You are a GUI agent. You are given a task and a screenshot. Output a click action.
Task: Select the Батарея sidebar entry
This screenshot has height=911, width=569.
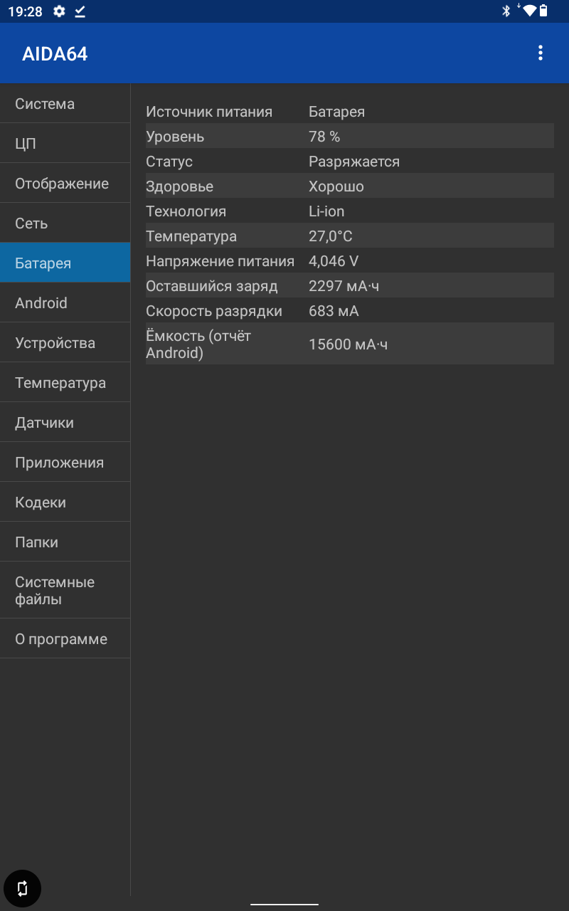click(65, 263)
